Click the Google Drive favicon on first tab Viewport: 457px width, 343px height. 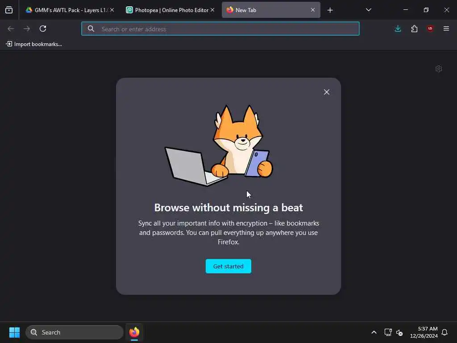click(x=29, y=10)
